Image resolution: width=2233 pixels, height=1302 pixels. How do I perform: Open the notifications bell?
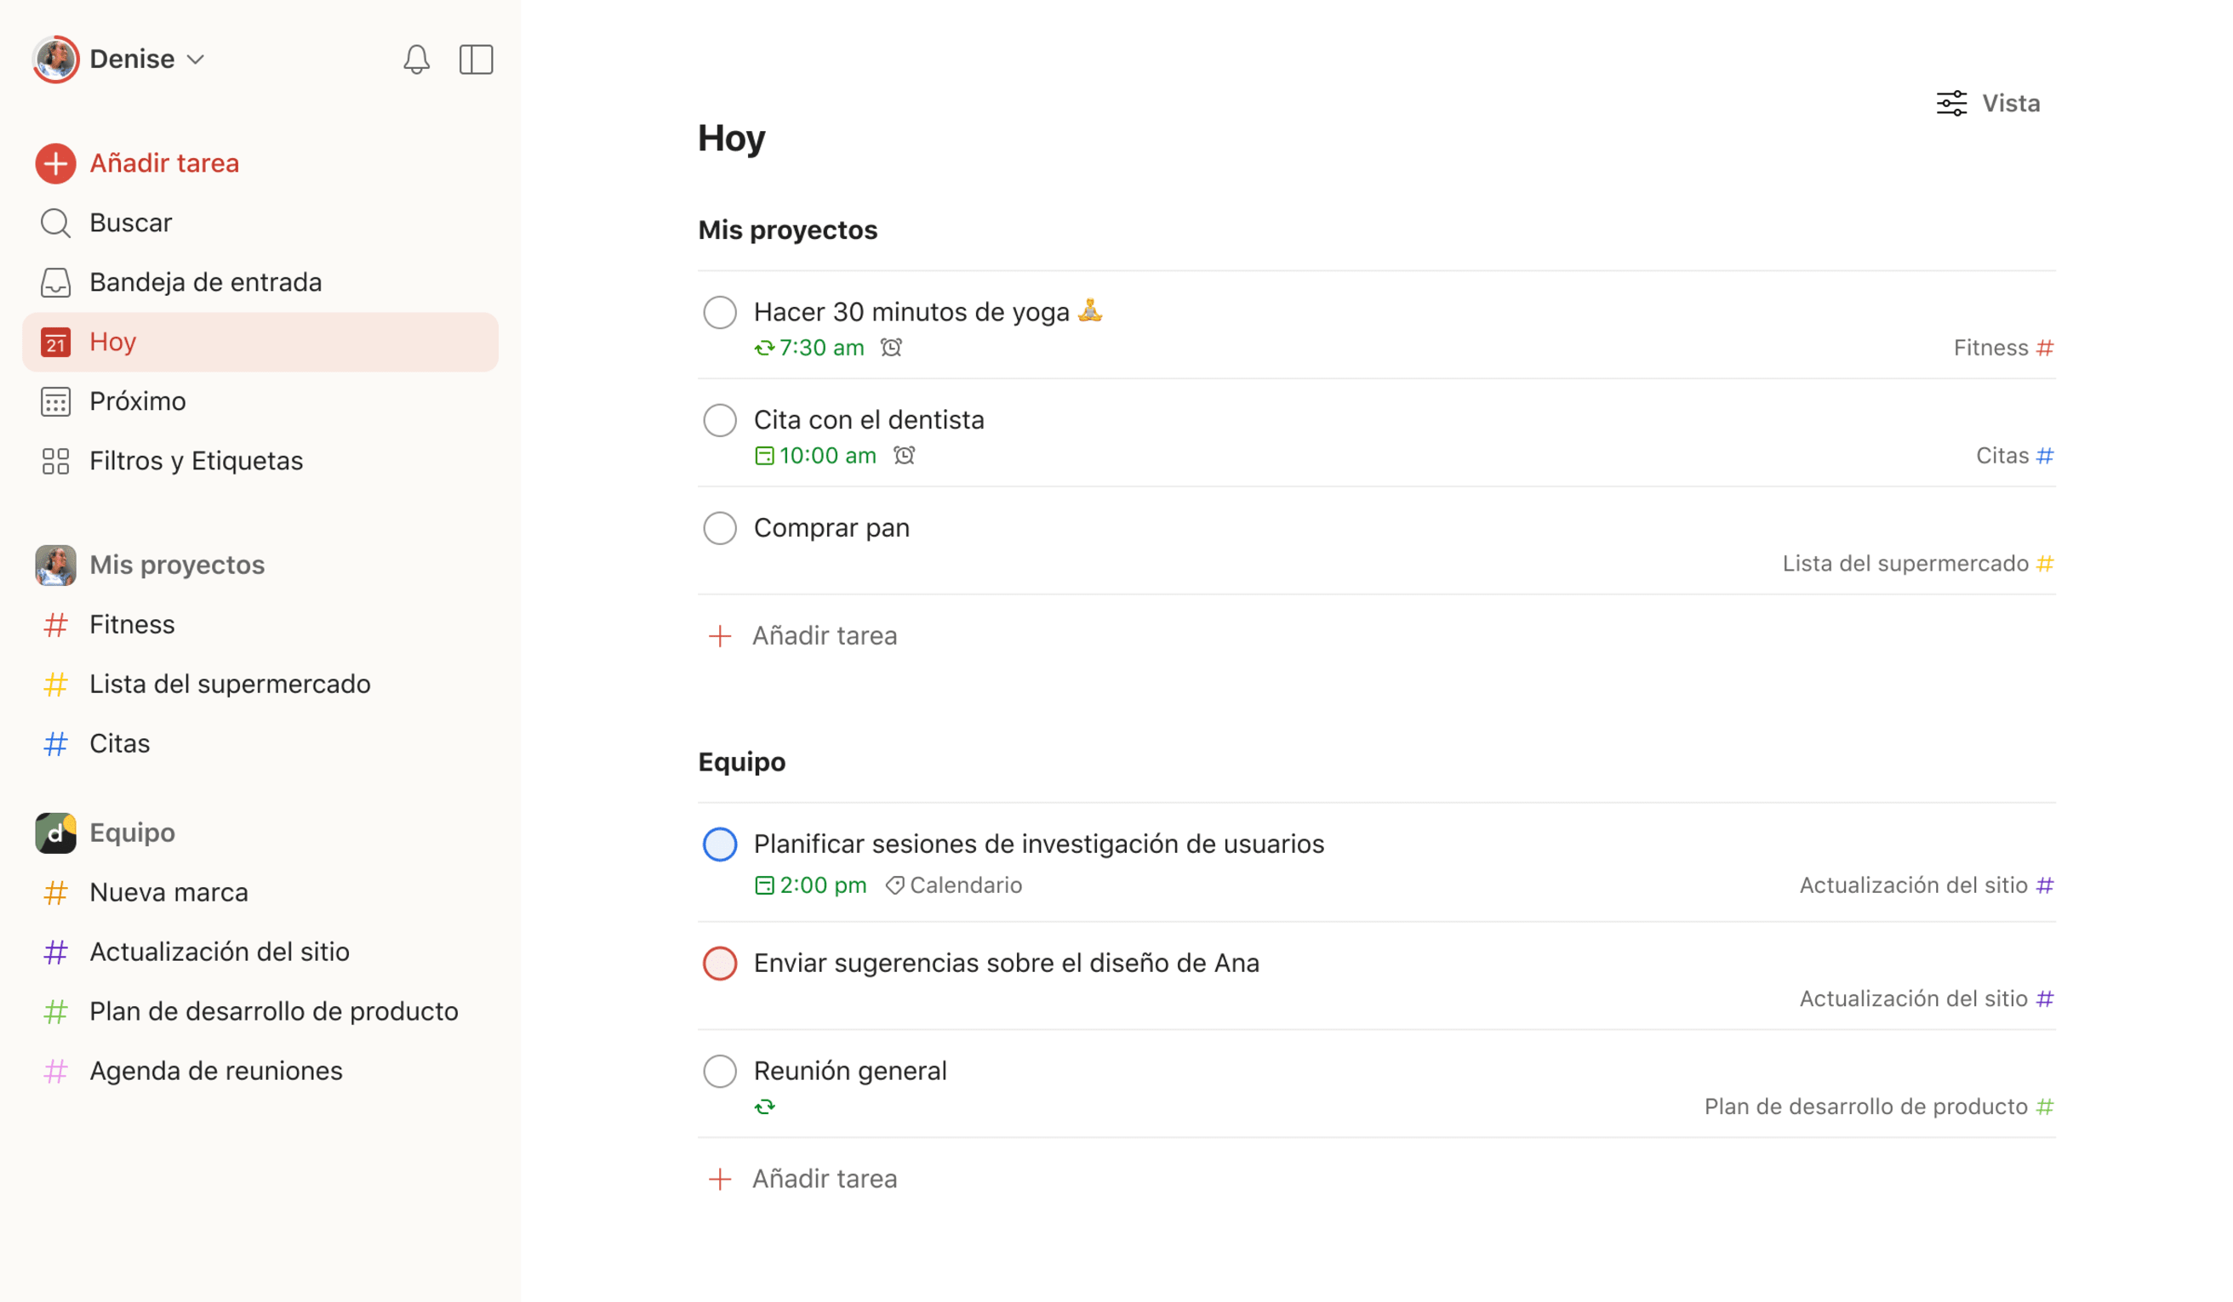coord(416,60)
